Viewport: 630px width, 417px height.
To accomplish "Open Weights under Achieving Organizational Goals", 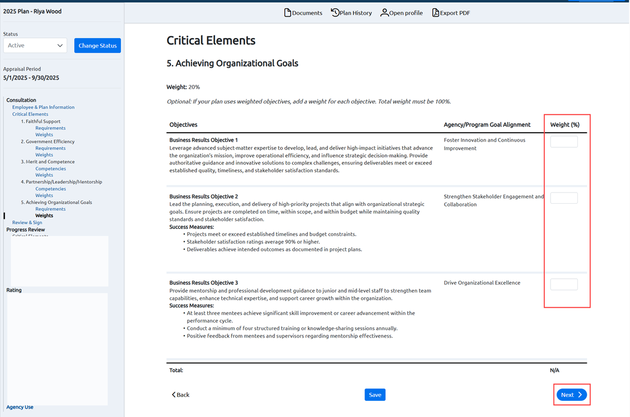I will coord(44,215).
